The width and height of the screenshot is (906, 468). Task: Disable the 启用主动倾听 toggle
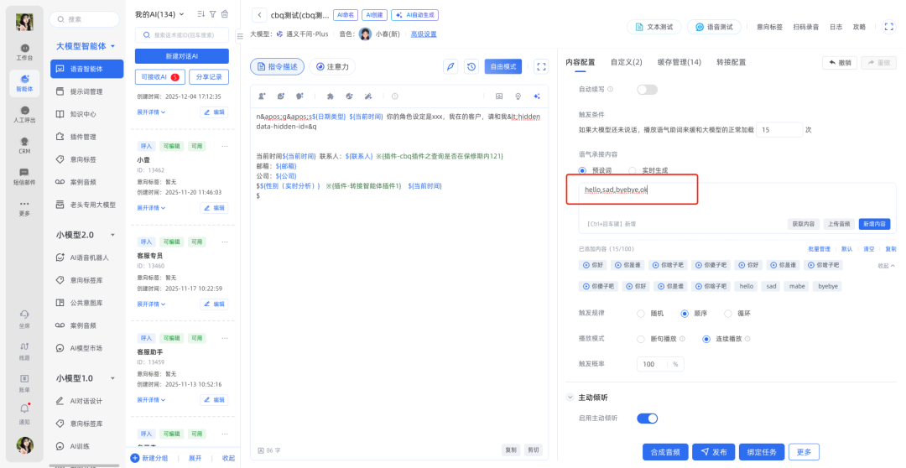coord(647,418)
